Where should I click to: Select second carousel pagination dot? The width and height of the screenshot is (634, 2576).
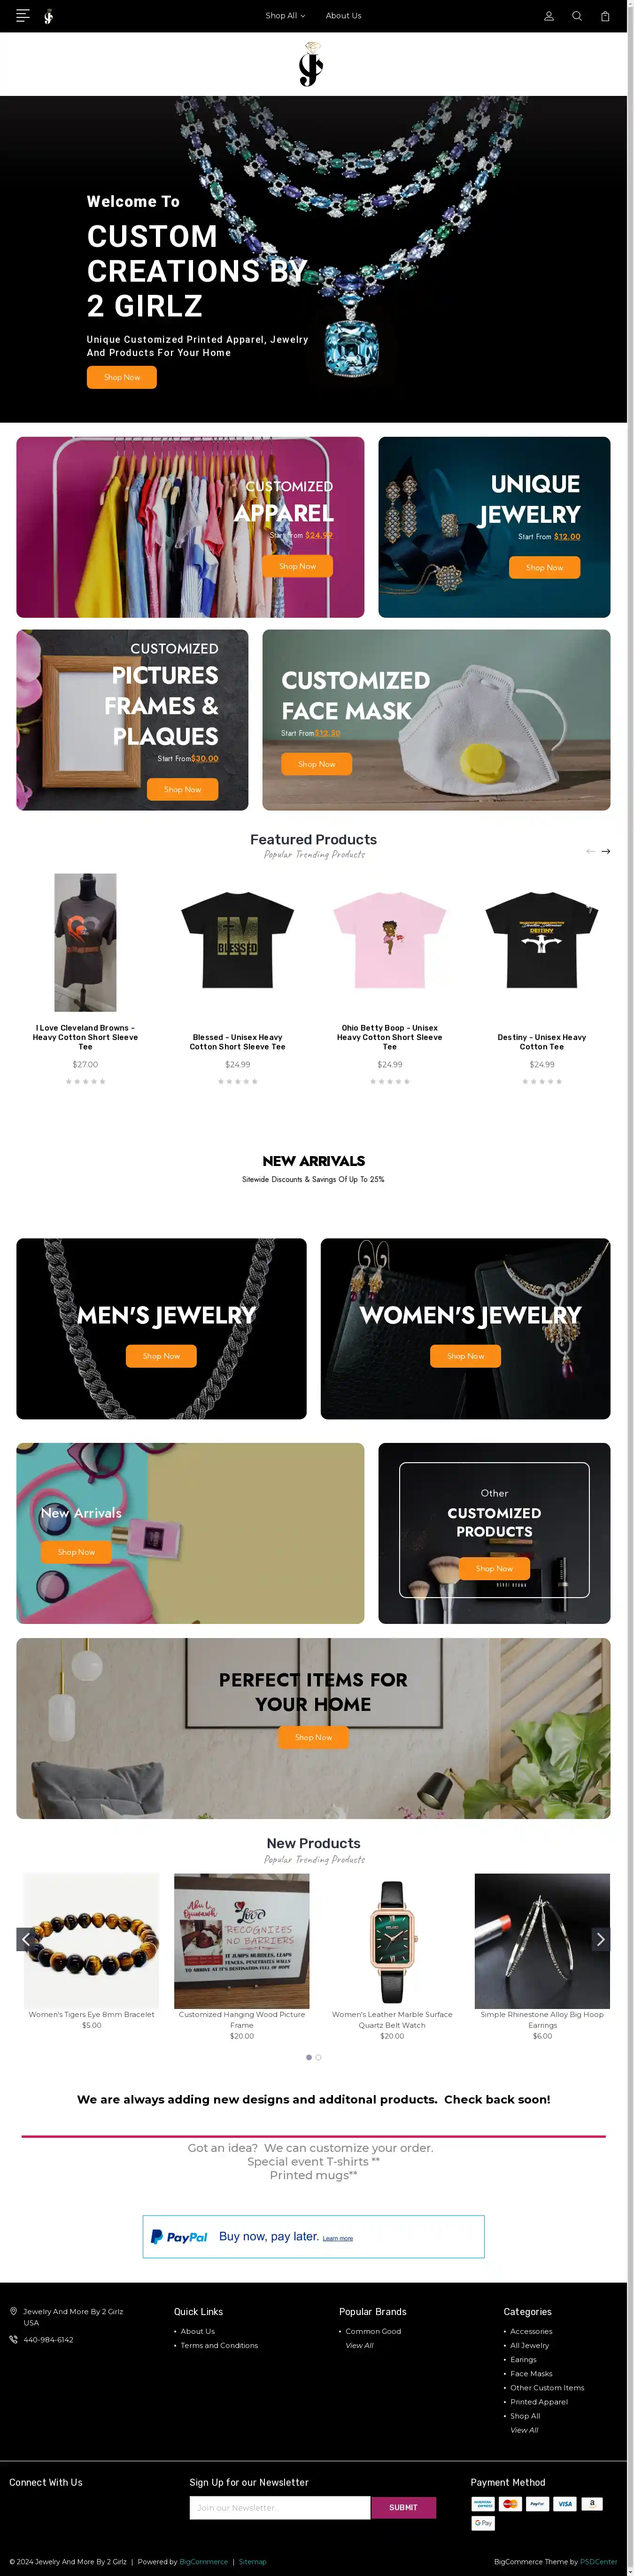318,2057
